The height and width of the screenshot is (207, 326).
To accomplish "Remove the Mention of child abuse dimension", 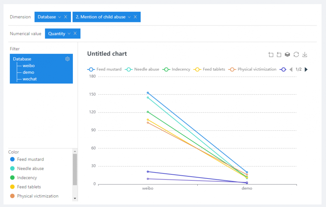I will click(135, 17).
